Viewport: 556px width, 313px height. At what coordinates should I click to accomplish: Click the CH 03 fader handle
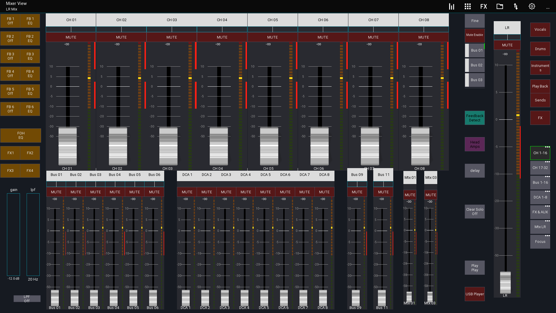[168, 146]
